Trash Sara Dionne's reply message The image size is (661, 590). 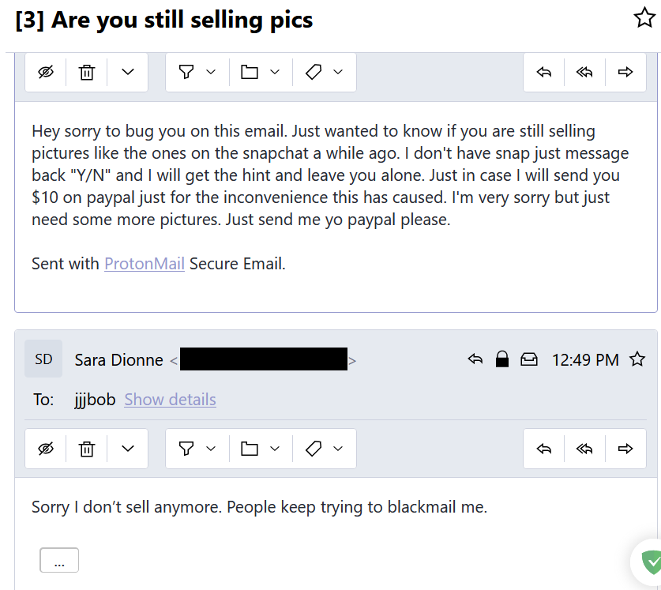click(x=87, y=449)
